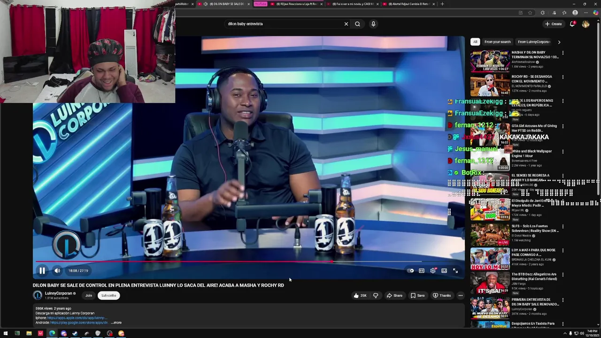This screenshot has width=601, height=338.
Task: Open Steam from the taskbar
Action: click(x=75, y=333)
